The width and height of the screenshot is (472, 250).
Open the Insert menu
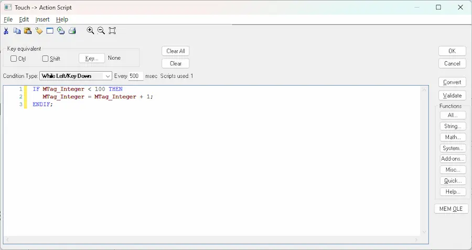[x=42, y=19]
